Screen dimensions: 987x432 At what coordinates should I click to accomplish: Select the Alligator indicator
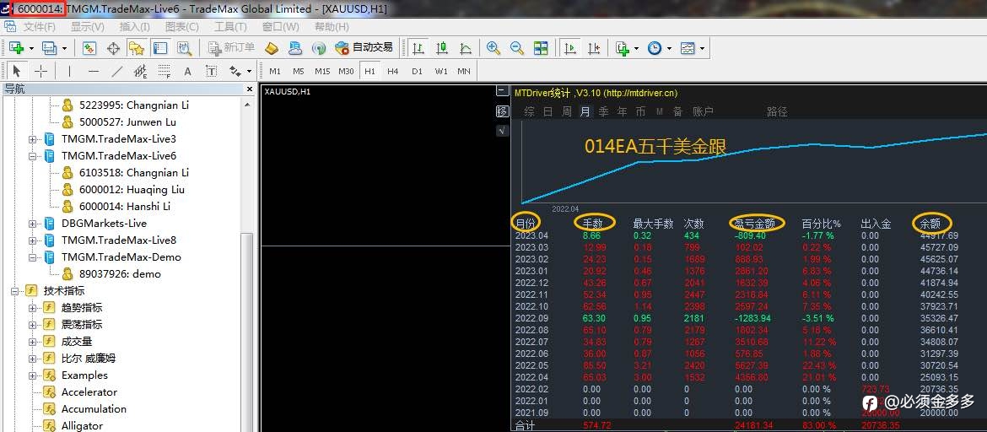click(x=82, y=426)
